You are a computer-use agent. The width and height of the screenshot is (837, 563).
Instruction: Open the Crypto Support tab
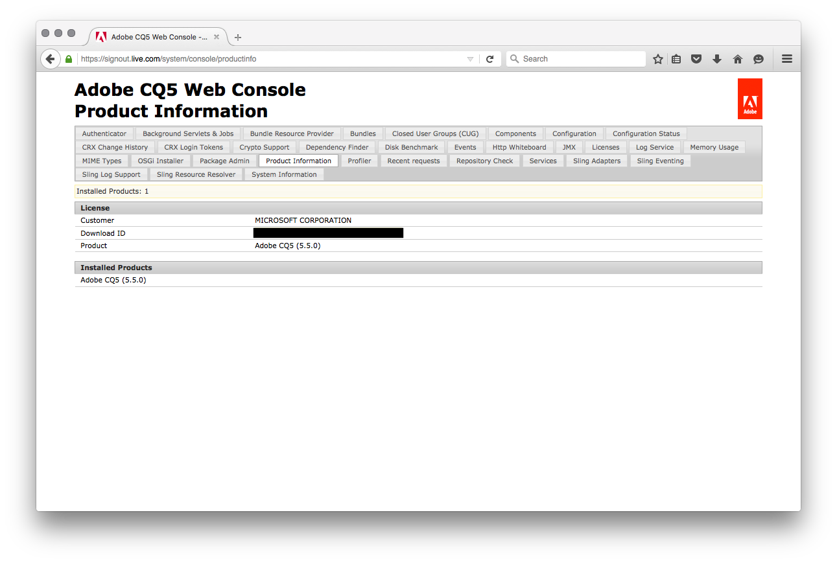[265, 147]
